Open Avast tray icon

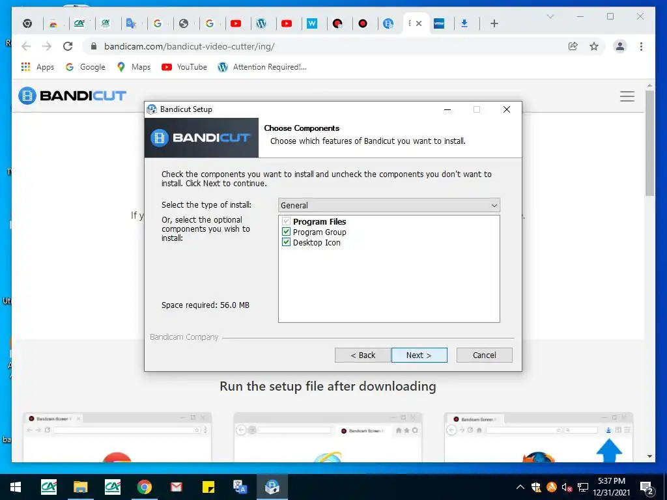point(552,487)
